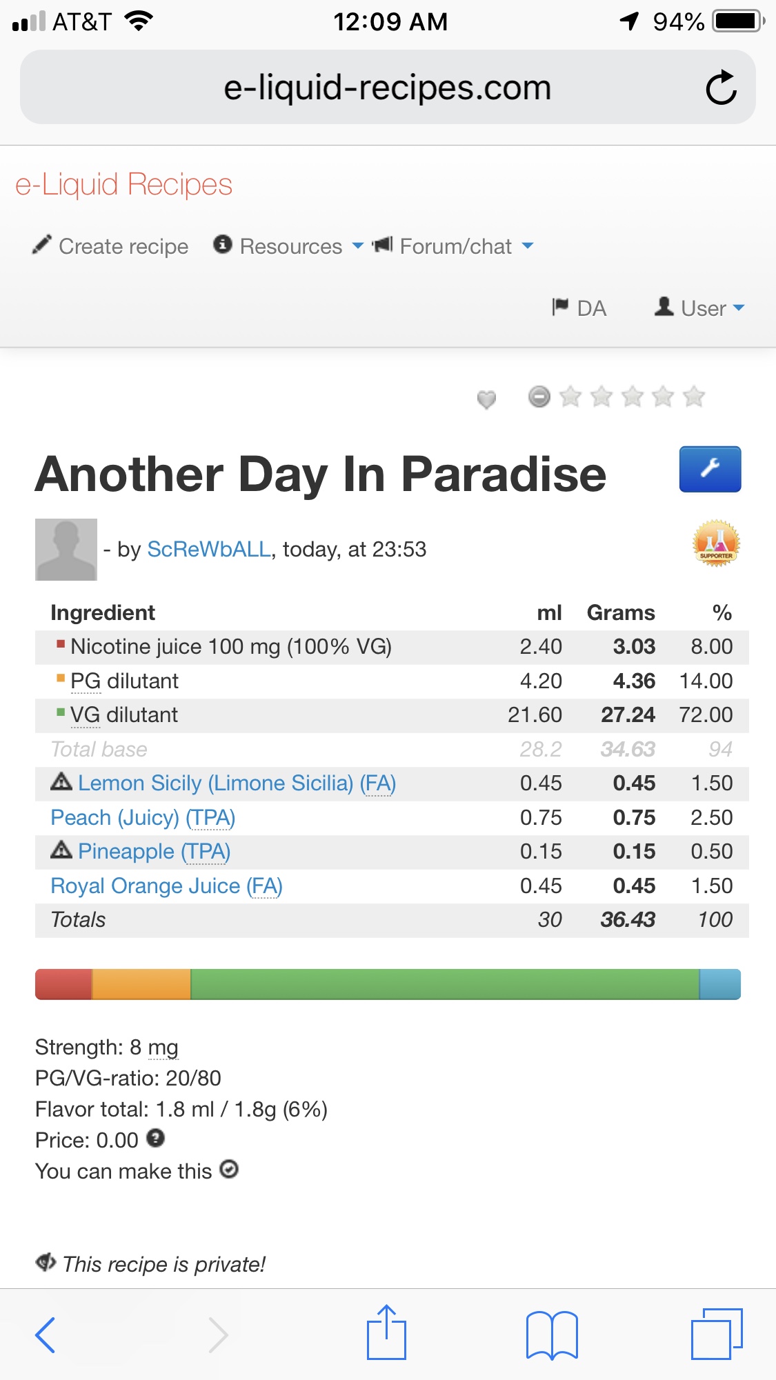Clear rating using the minus circle icon

point(539,397)
